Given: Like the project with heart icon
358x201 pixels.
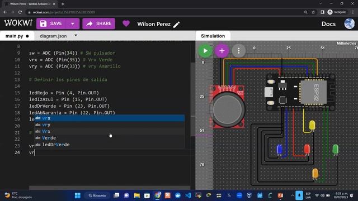Looking at the screenshot, I should pos(126,23).
